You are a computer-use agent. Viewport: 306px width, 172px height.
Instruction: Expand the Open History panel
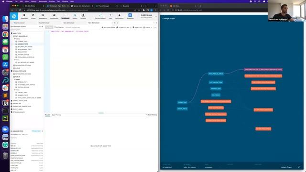(x=151, y=115)
